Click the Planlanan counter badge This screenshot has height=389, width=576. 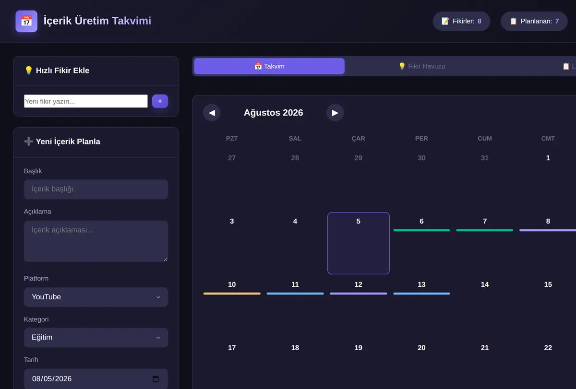(x=534, y=21)
